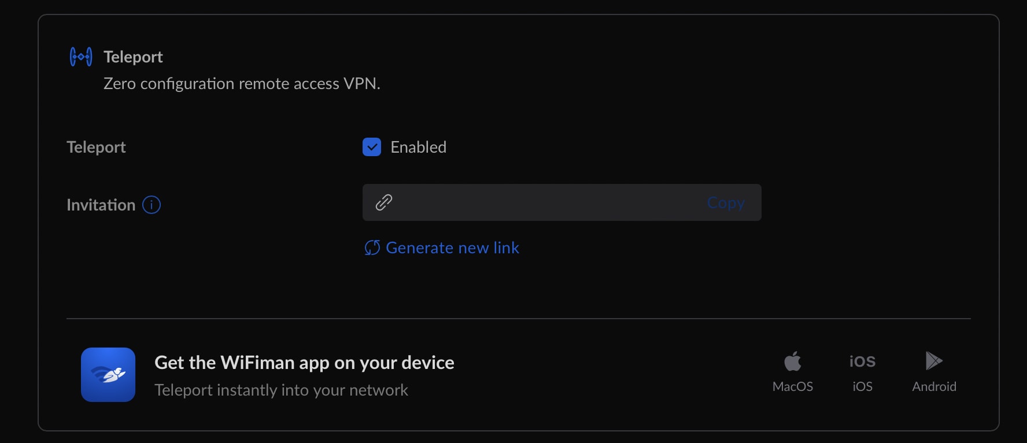This screenshot has height=443, width=1027.
Task: Select the iOS text label
Action: click(862, 386)
